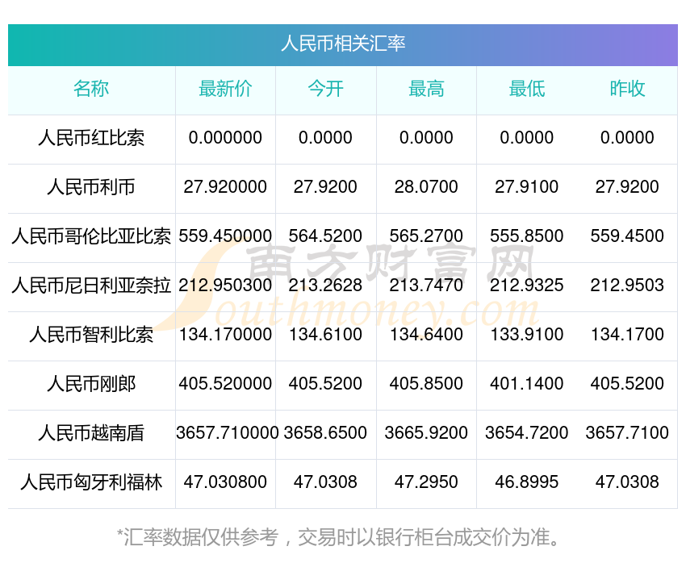This screenshot has width=686, height=563.
Task: Click the 405.8500 highest value
Action: click(426, 384)
